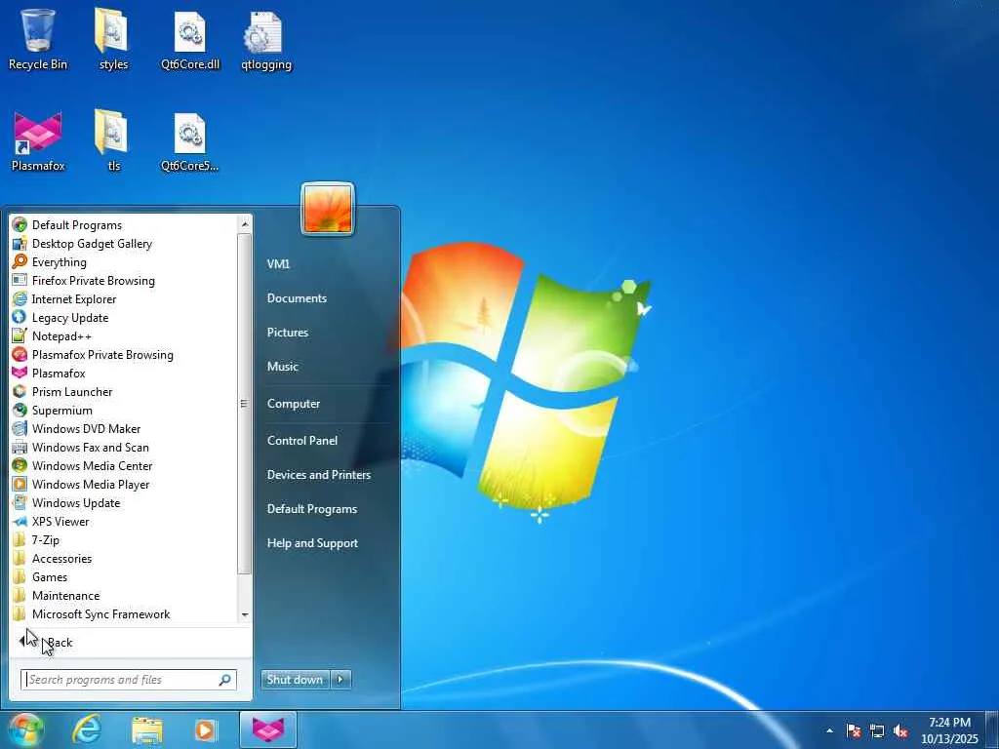This screenshot has width=999, height=749.
Task: Click the Start orb button
Action: [x=25, y=729]
